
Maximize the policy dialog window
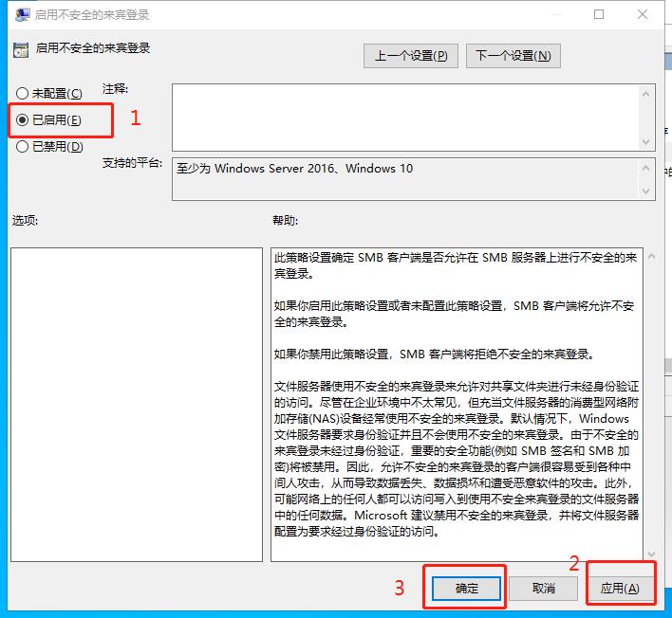tap(599, 14)
